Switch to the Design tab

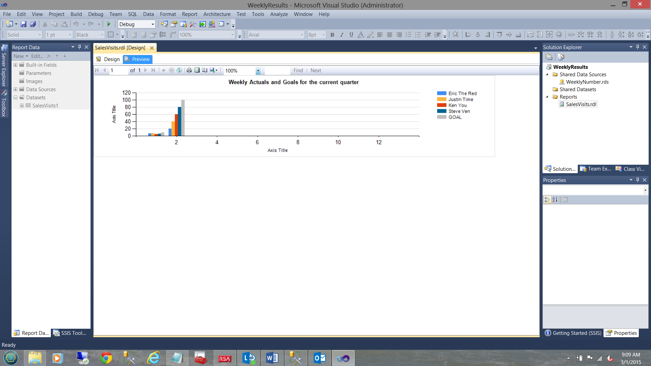click(x=108, y=59)
